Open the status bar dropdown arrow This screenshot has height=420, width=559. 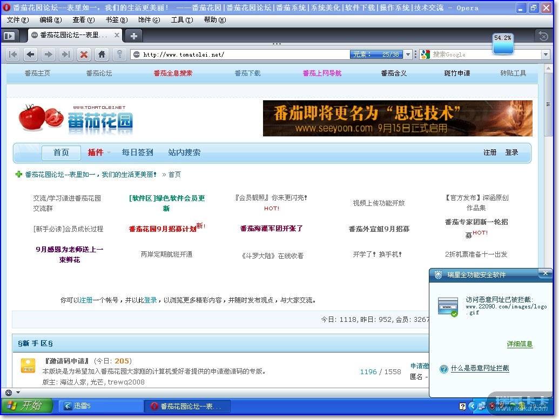coord(18,393)
